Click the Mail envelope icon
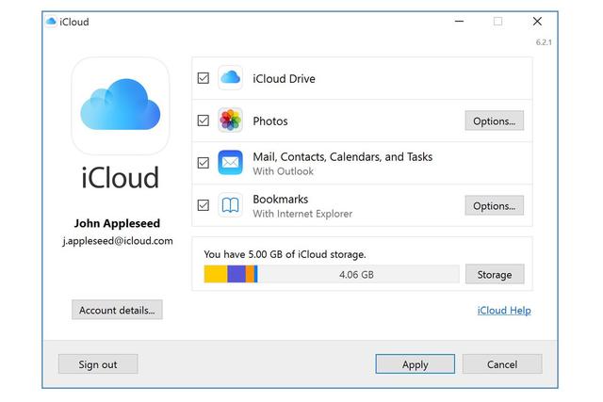 231,163
